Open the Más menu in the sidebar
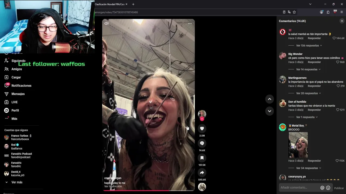This screenshot has height=194, width=346. (x=14, y=119)
